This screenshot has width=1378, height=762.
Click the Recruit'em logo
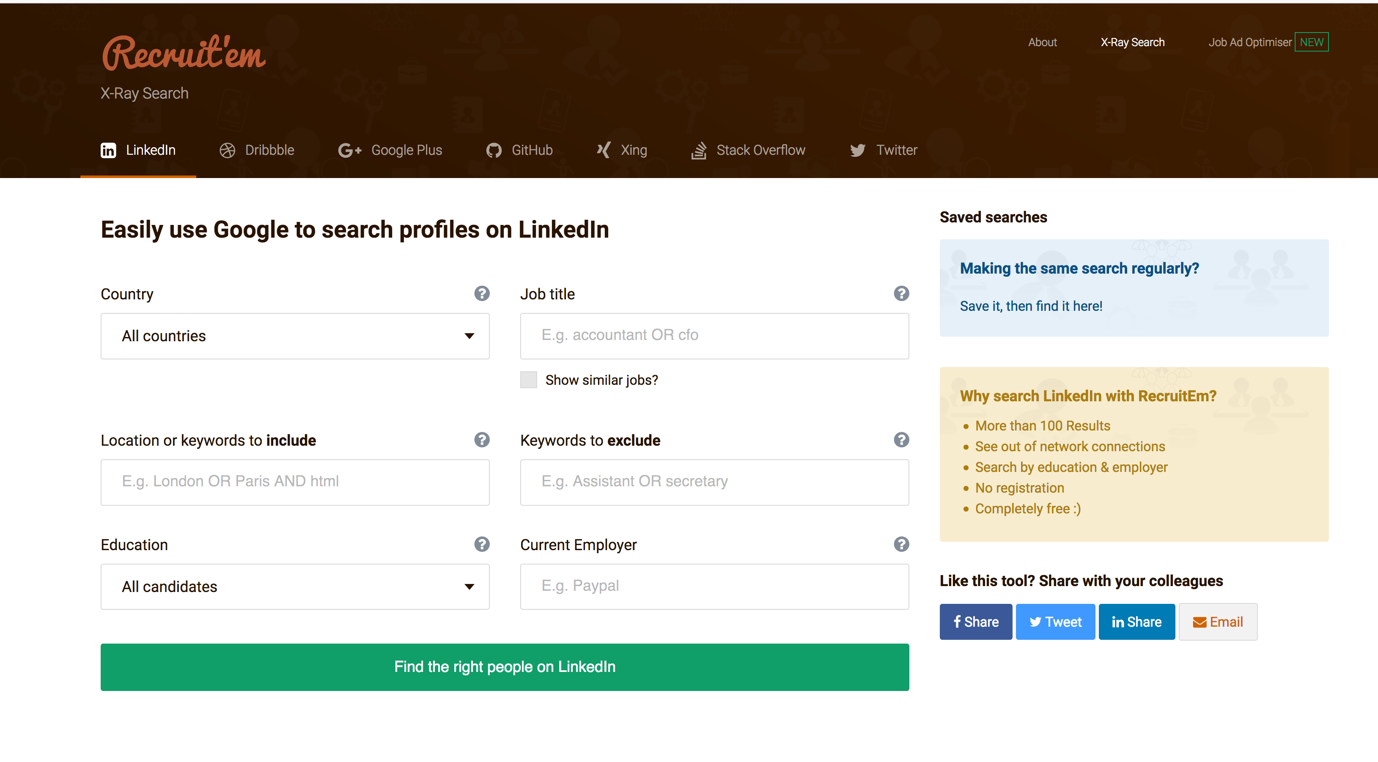pyautogui.click(x=184, y=53)
